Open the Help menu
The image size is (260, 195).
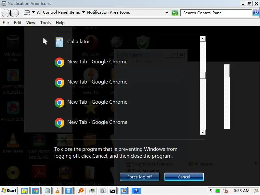(x=60, y=22)
